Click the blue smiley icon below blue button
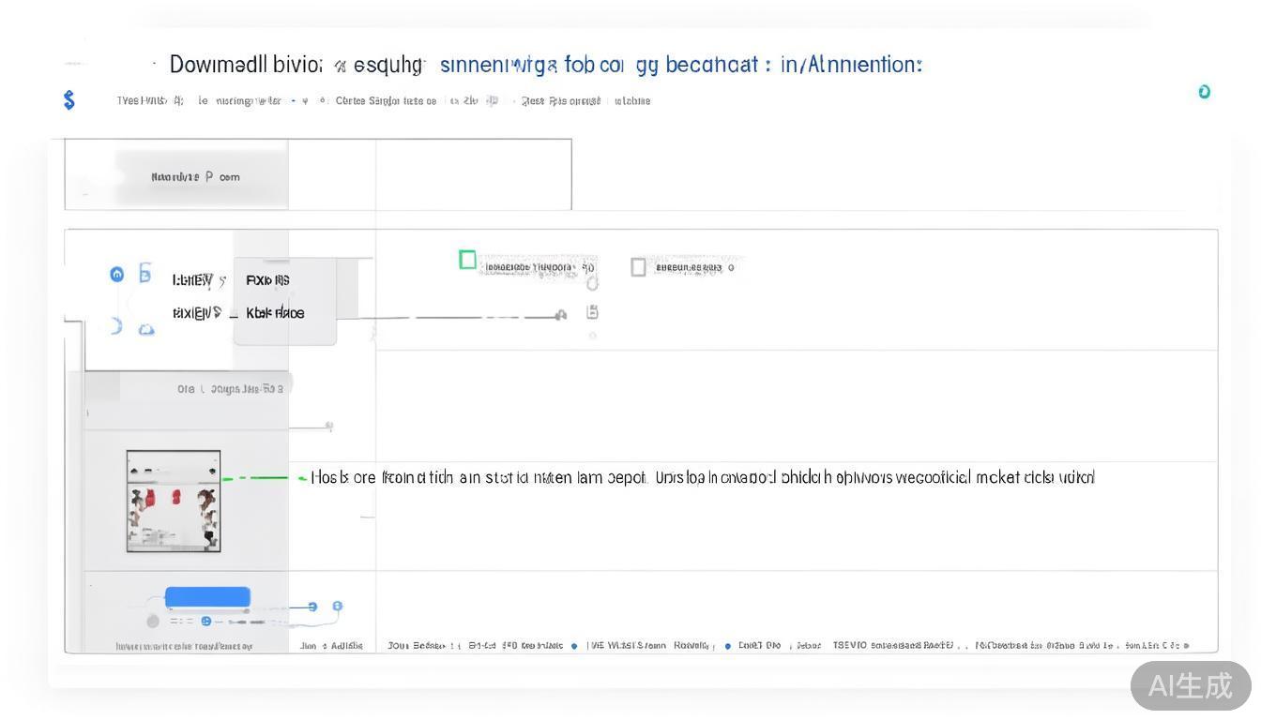The image size is (1261, 720). 205,621
